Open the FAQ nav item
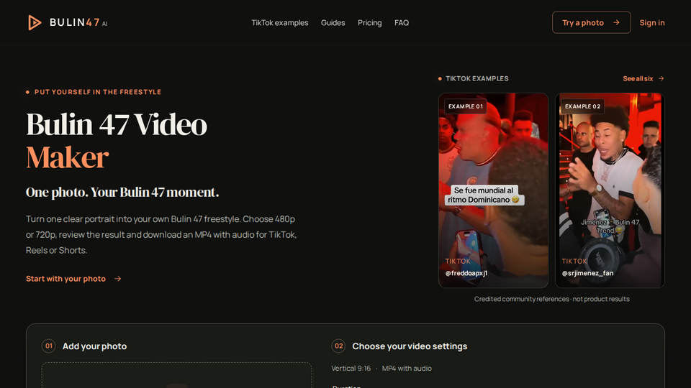691x388 pixels. 402,22
